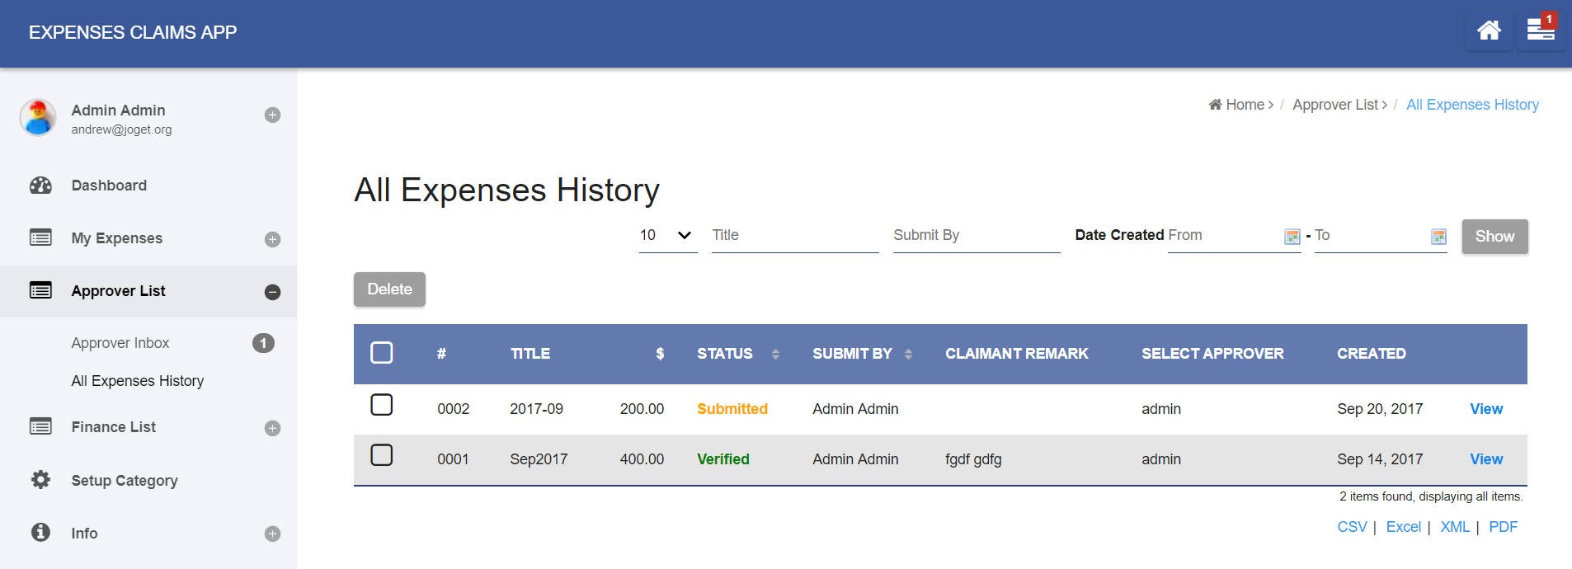Screen dimensions: 1572x569
Task: Open the Date Created To calendar picker
Action: (x=1438, y=237)
